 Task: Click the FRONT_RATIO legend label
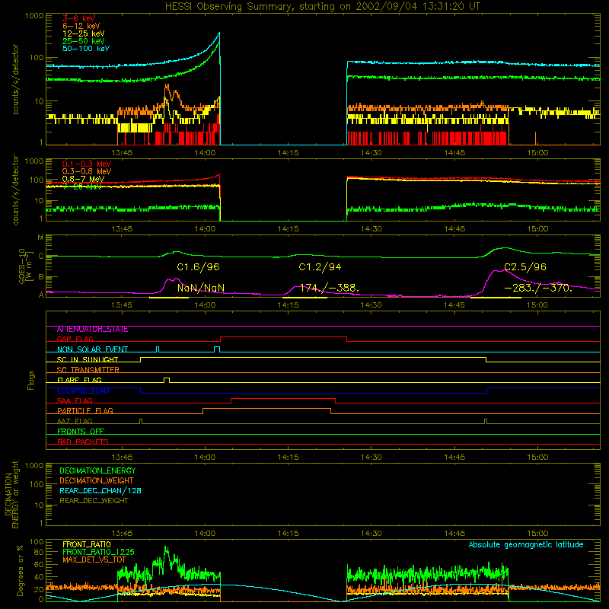coord(87,544)
